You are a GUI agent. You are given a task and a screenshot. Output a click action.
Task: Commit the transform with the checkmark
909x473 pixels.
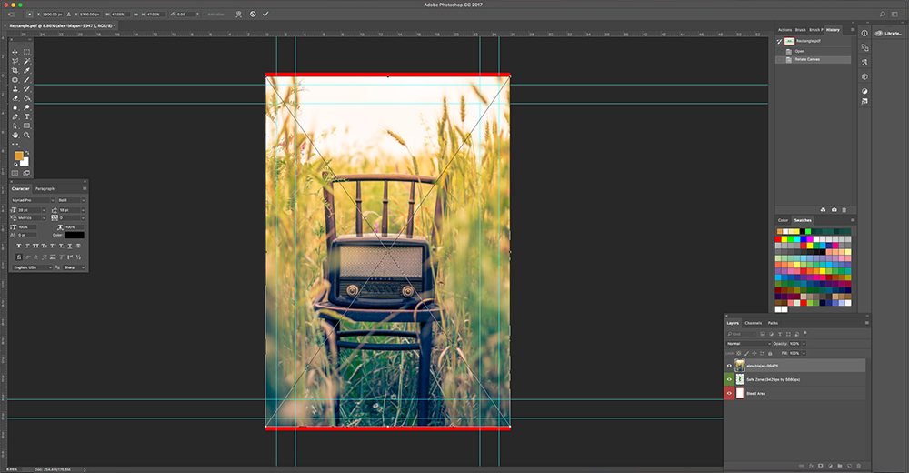[265, 15]
